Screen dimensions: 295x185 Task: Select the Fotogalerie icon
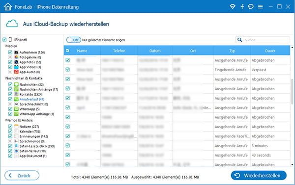pyautogui.click(x=16, y=57)
